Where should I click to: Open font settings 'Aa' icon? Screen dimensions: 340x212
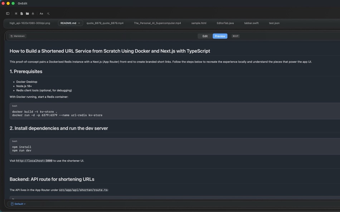point(41,14)
